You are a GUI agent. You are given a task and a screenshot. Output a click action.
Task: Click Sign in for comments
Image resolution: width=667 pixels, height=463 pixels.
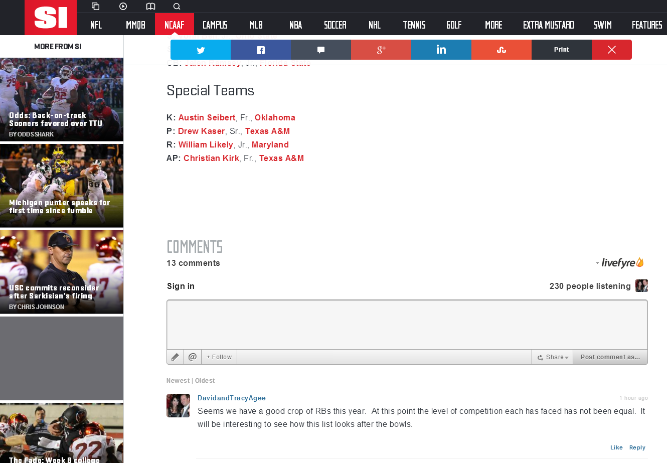[181, 286]
